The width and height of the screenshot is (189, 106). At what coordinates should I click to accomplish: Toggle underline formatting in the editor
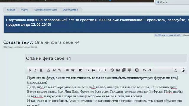click(x=41, y=70)
